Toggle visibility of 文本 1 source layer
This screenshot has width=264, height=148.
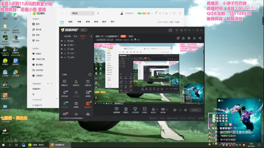[62, 53]
